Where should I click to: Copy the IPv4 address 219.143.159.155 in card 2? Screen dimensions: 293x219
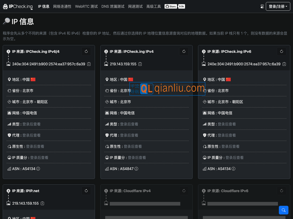140,64
